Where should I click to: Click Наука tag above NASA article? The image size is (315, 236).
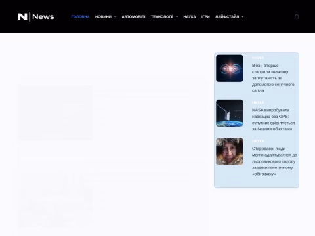tap(258, 102)
